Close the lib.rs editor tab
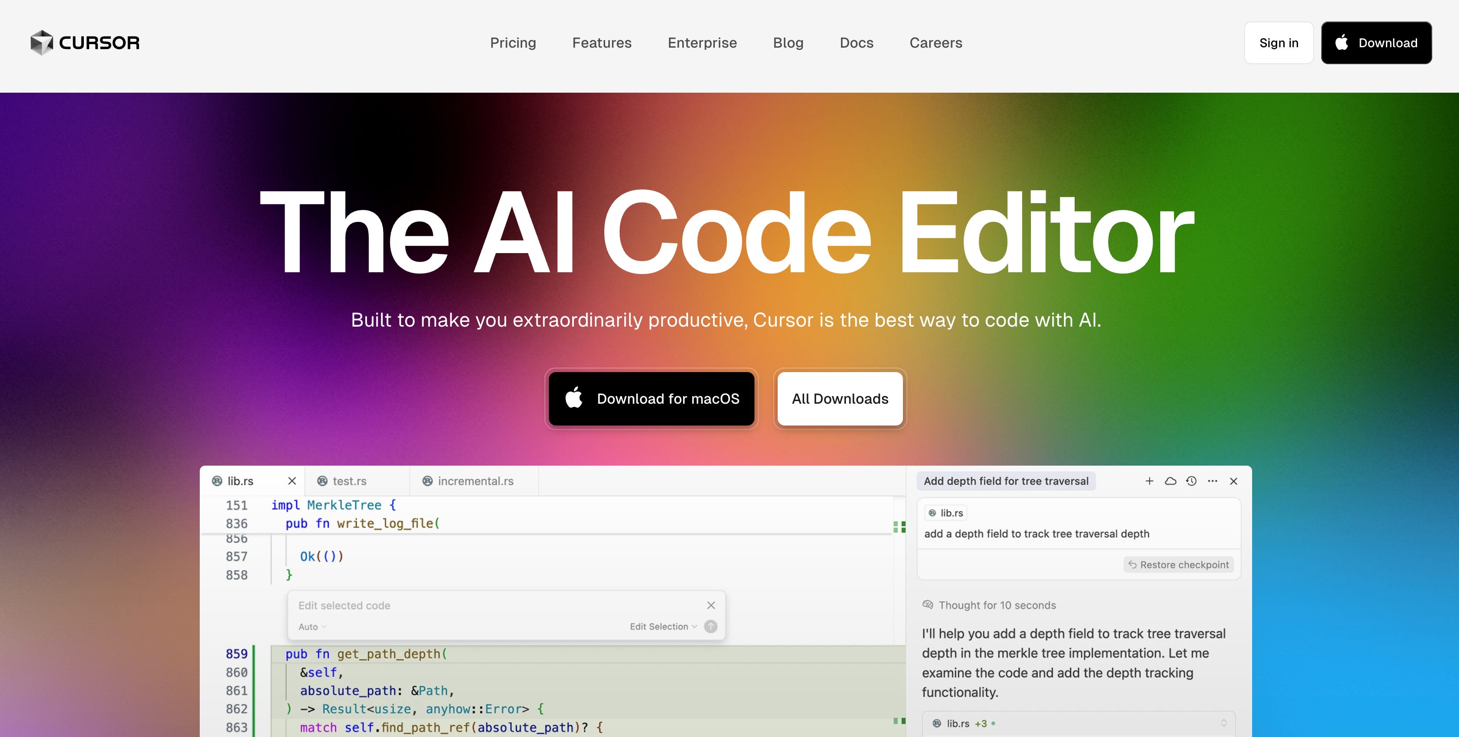 click(x=292, y=481)
